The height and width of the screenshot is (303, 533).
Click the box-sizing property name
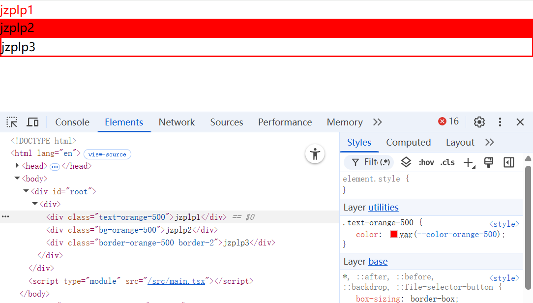tap(378, 299)
